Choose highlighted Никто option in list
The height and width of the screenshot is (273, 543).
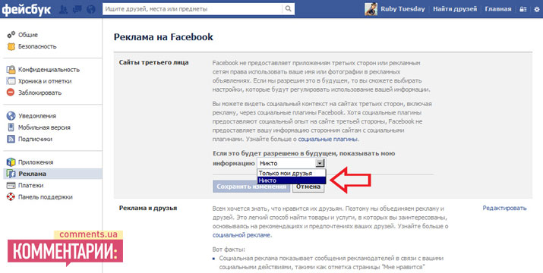coord(292,180)
